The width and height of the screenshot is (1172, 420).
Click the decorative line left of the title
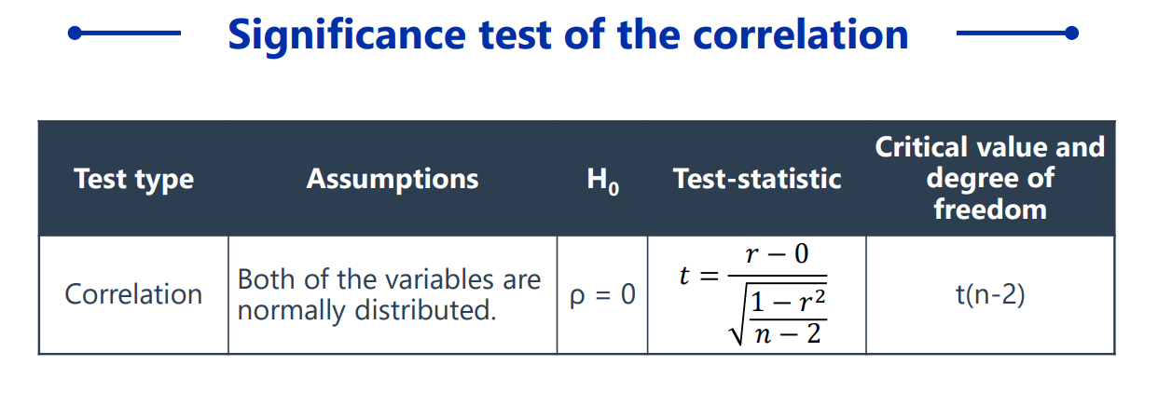[x=125, y=34]
